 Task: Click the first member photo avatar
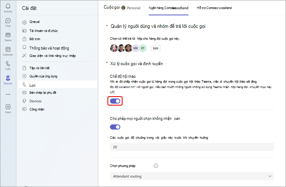(x=114, y=48)
